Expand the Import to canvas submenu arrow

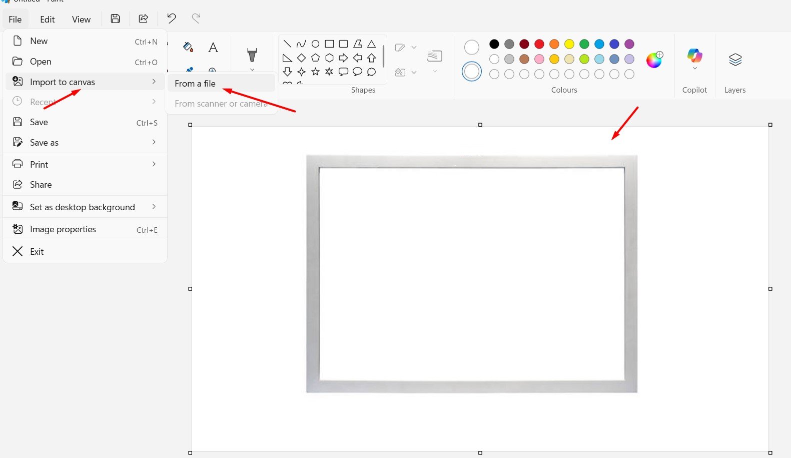coord(154,81)
